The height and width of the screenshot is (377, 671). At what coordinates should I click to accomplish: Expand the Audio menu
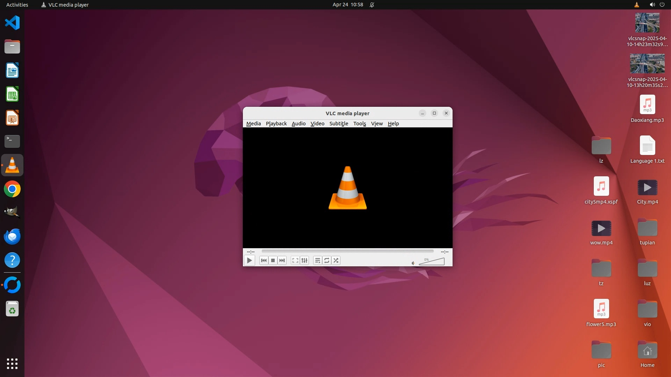pos(298,124)
